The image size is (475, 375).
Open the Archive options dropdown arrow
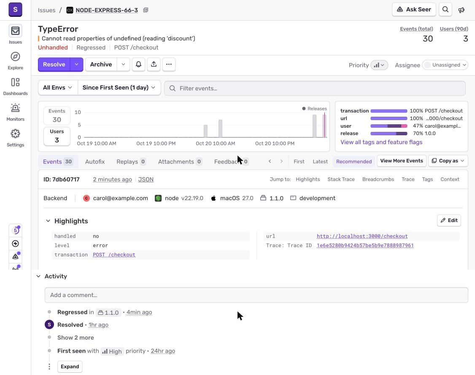pyautogui.click(x=123, y=64)
